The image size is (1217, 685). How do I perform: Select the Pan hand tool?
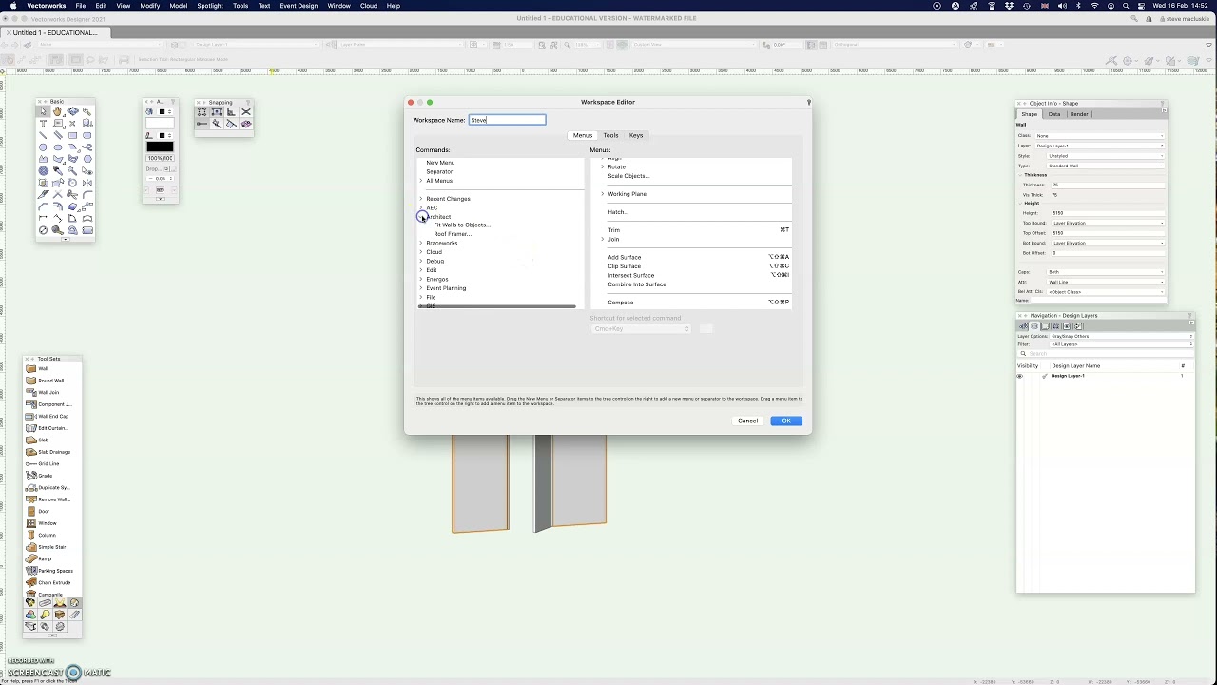[58, 111]
